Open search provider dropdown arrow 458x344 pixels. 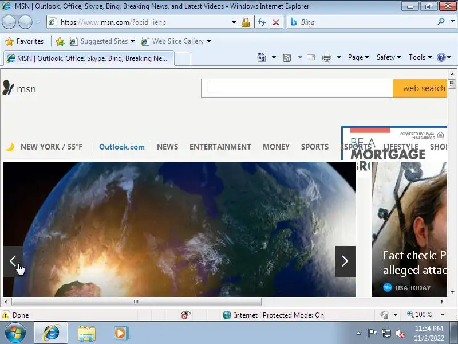(452, 21)
